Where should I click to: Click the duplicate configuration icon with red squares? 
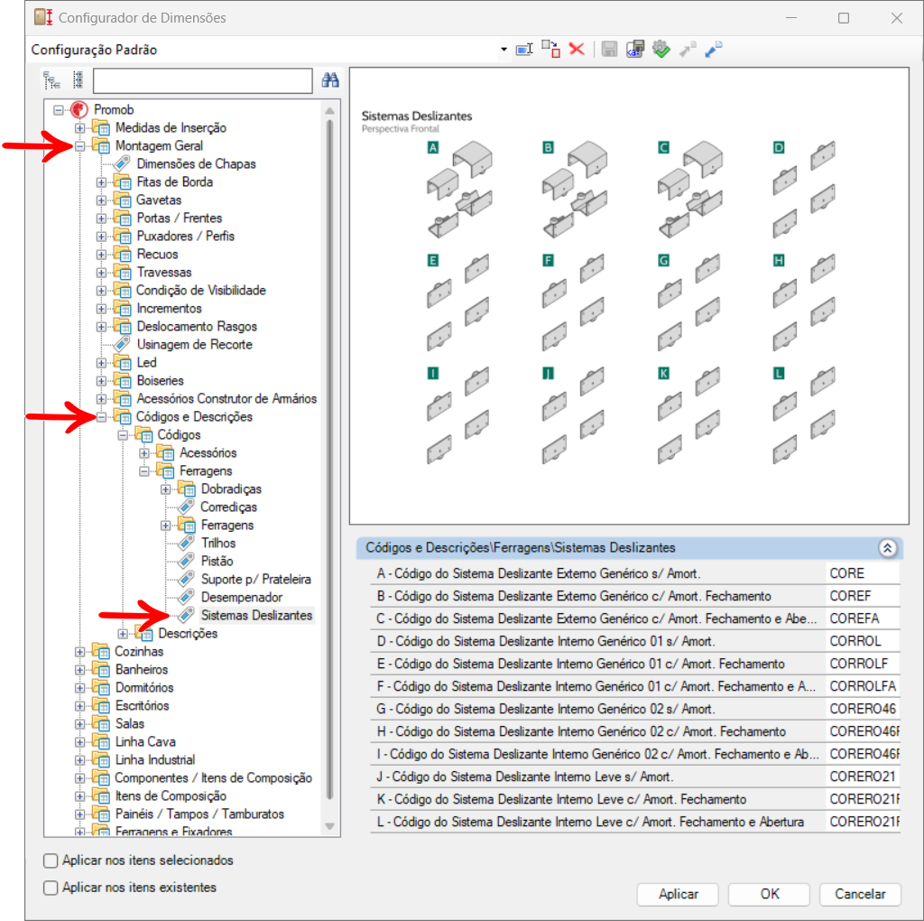(550, 50)
